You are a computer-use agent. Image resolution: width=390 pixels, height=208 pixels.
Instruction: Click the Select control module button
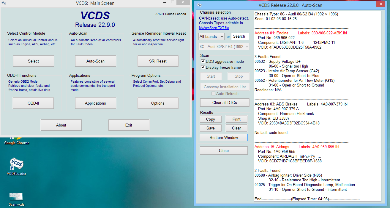coord(34,61)
